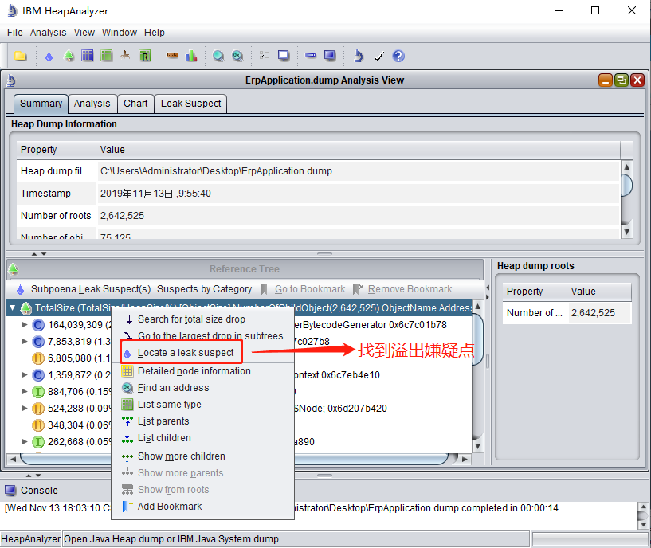The height and width of the screenshot is (548, 651).
Task: Click Property column header in Heap Dump Information
Action: point(56,150)
